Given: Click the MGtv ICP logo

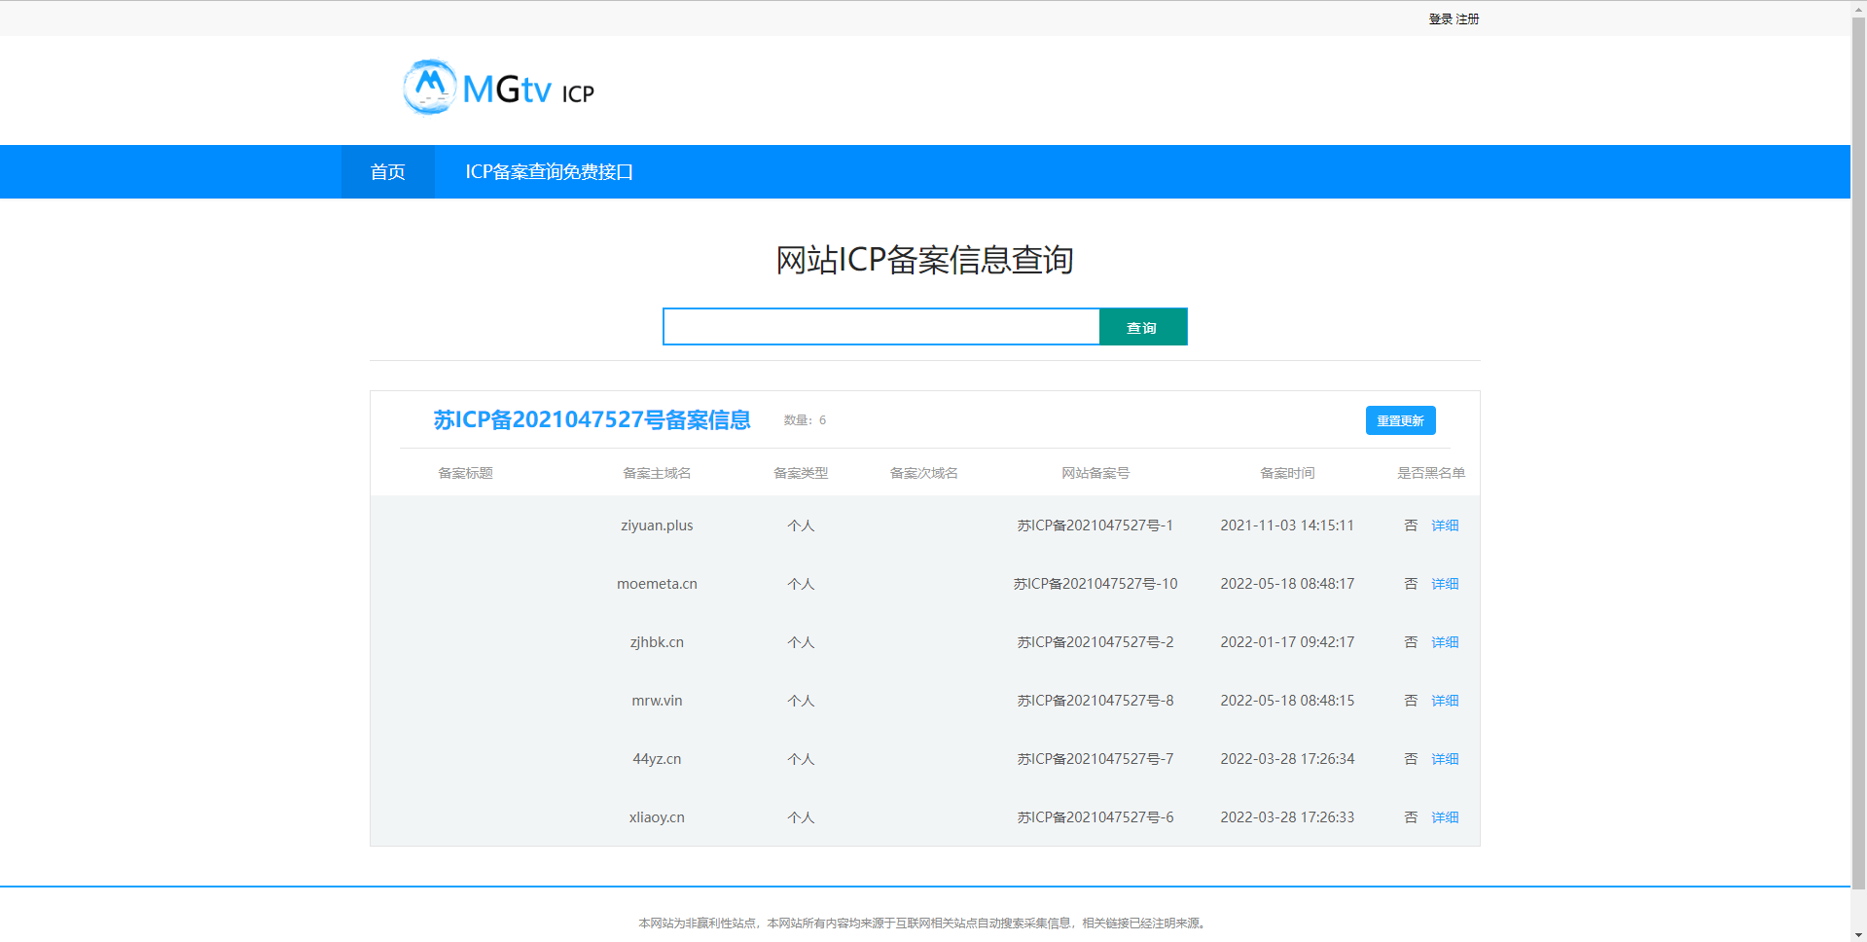Looking at the screenshot, I should [x=498, y=89].
